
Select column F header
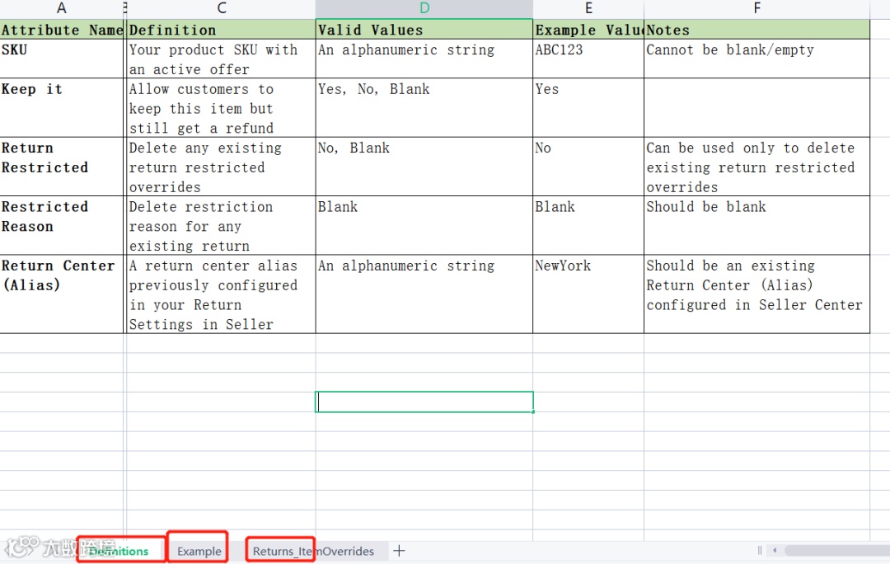click(756, 8)
